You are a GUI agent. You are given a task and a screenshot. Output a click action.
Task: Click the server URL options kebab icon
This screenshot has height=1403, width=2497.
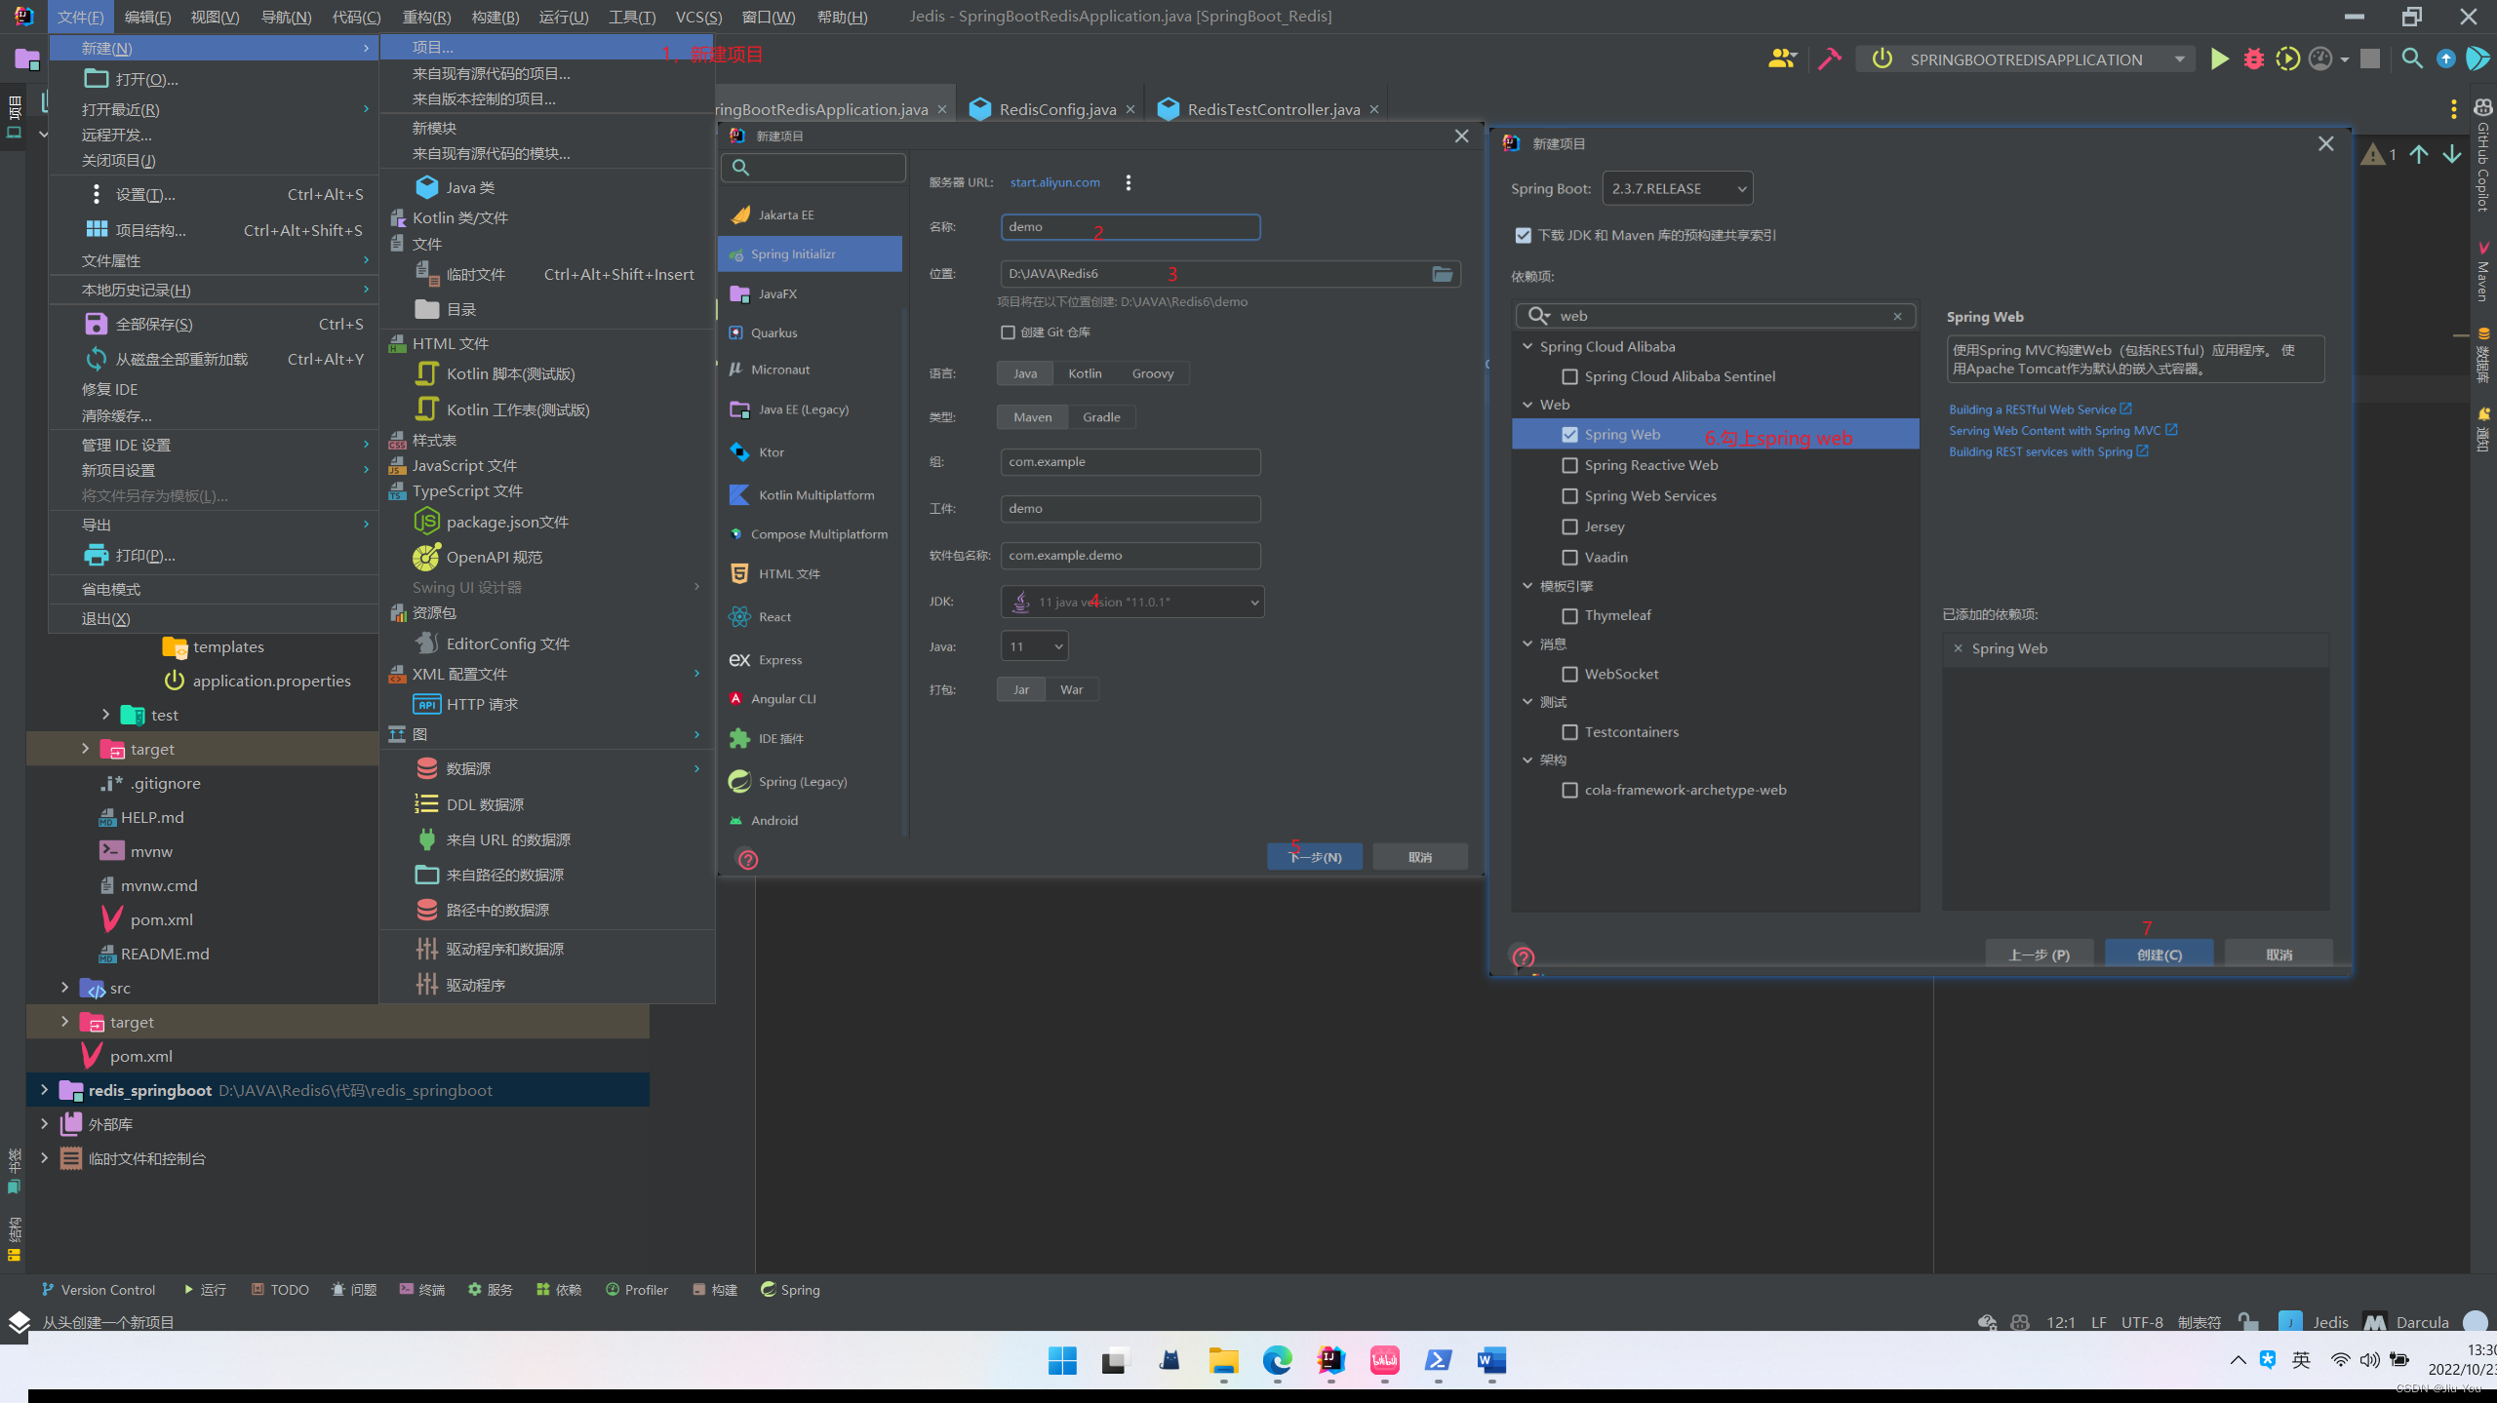1129,182
